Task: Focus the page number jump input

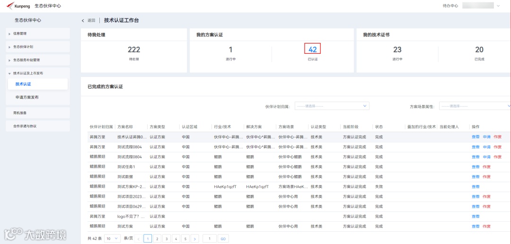Action: coord(210,239)
